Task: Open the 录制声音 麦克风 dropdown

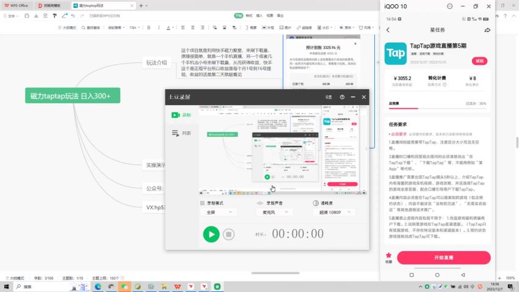Action: tap(274, 212)
